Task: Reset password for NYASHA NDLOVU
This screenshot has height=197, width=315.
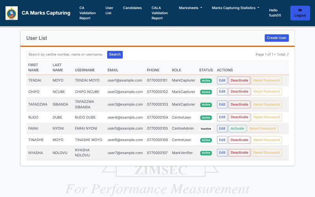Action: [267, 152]
